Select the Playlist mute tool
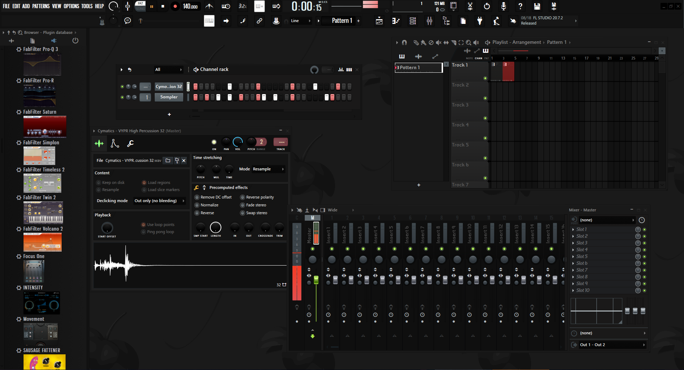 pyautogui.click(x=438, y=42)
